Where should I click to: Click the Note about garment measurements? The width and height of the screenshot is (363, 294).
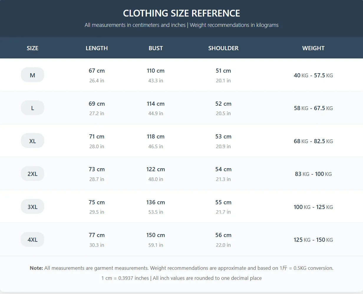tap(181, 268)
